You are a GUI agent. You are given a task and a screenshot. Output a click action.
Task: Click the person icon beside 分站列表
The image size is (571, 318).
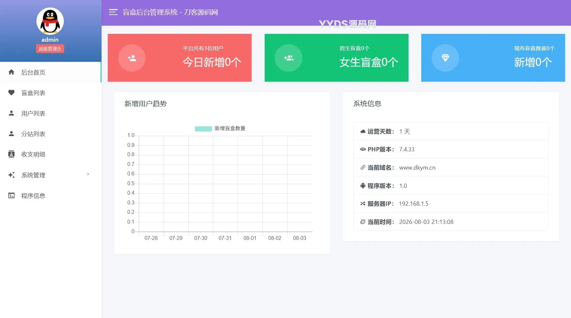[11, 133]
